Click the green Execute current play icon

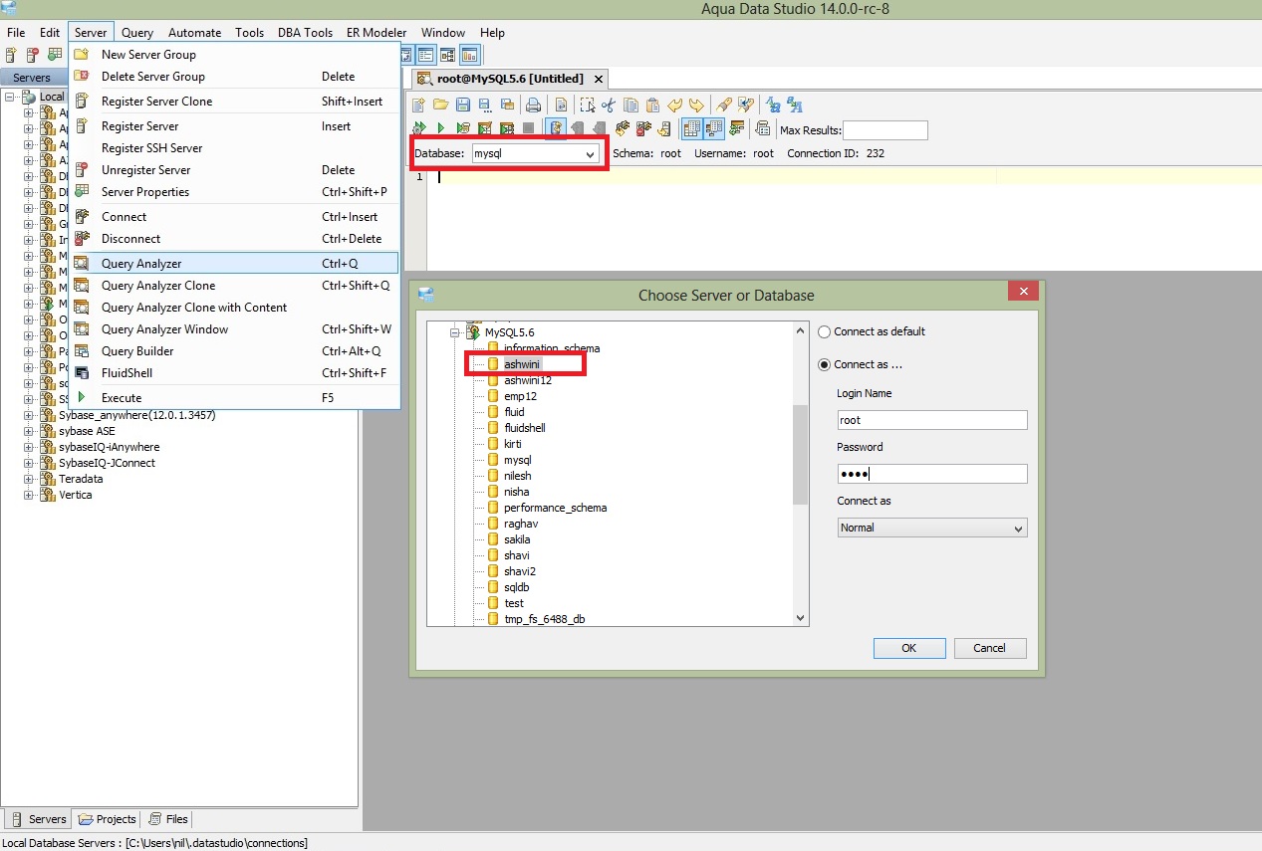click(441, 127)
